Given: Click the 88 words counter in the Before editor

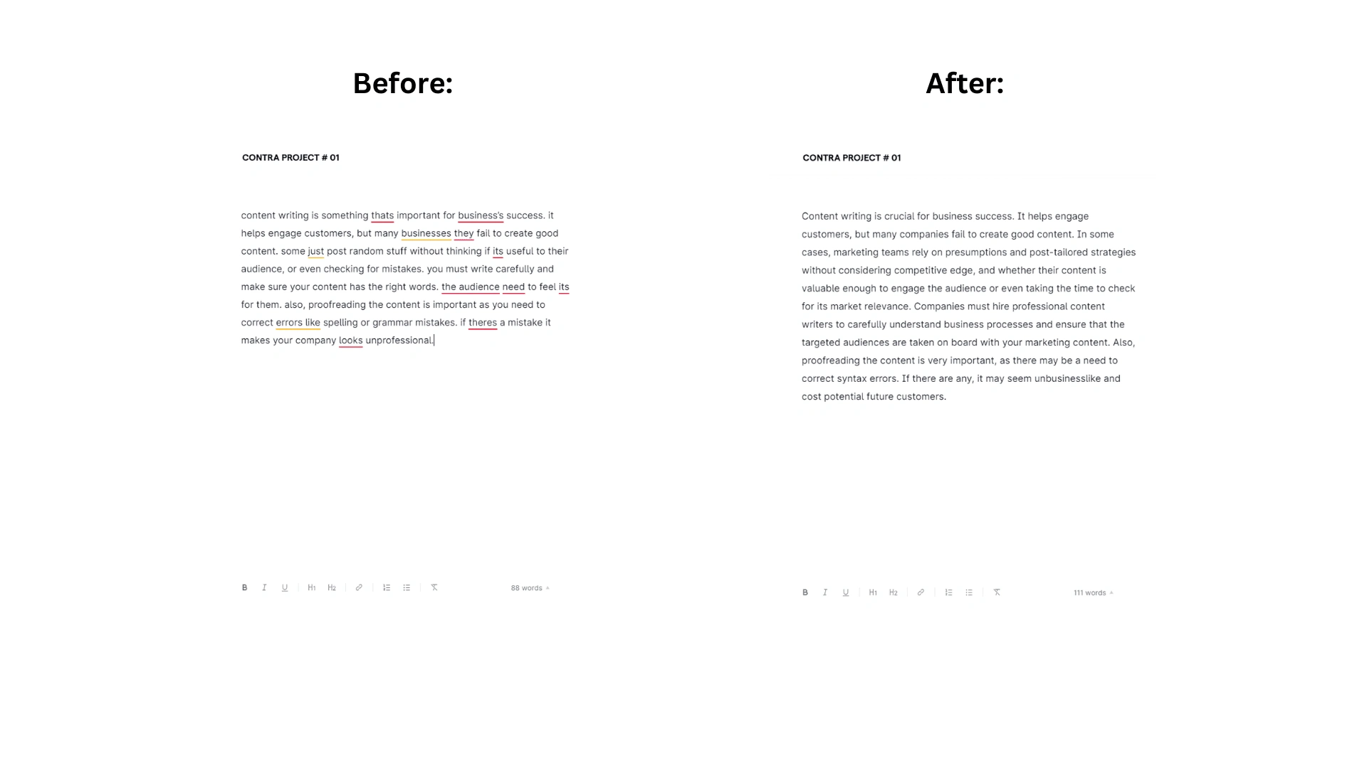Looking at the screenshot, I should [528, 587].
